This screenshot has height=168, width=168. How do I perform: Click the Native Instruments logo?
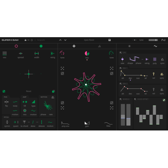point(163,40)
